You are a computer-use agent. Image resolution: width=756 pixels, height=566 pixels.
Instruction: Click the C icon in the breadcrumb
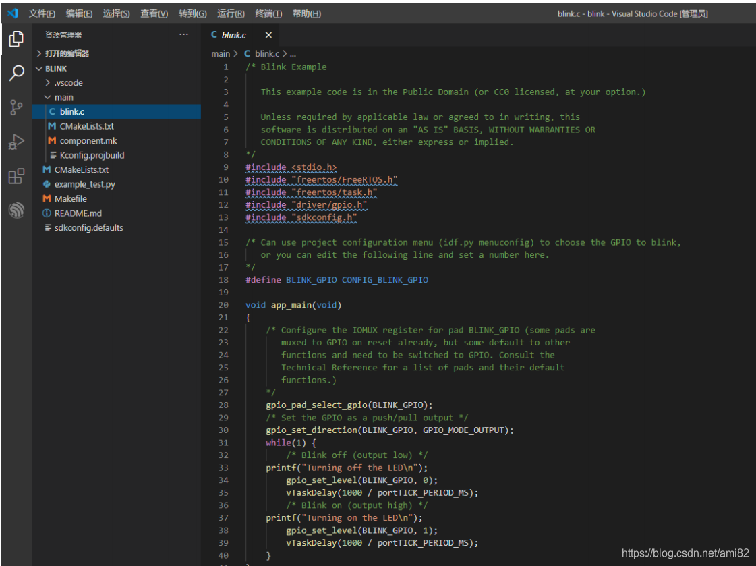click(x=248, y=53)
